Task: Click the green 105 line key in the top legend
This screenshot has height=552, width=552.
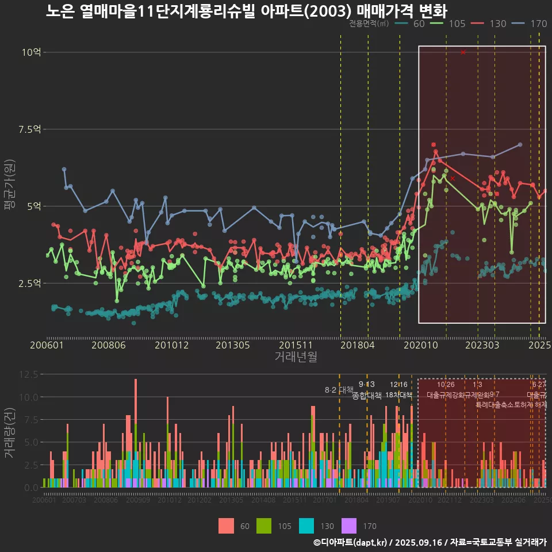Action: pyautogui.click(x=437, y=24)
